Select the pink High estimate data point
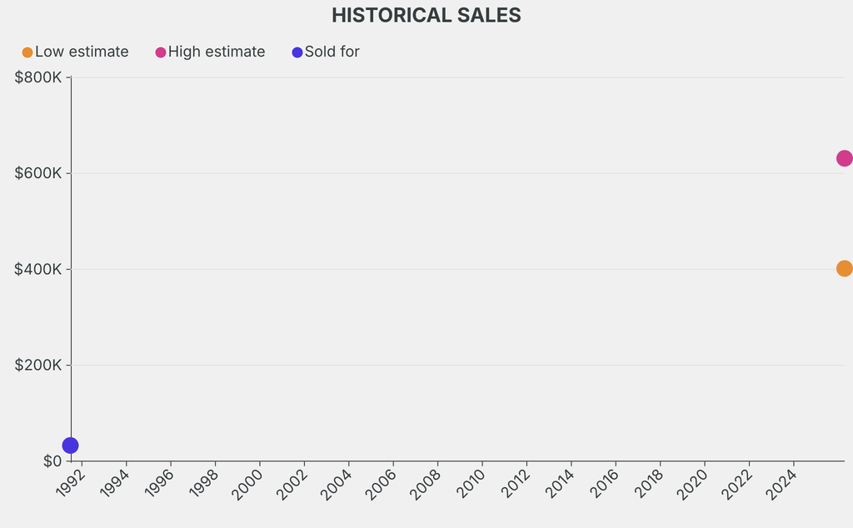853x528 pixels. 844,158
